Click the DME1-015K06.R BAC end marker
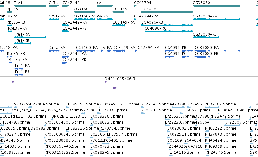Image resolution: width=258 pixels, height=157 pixels. 106,82
